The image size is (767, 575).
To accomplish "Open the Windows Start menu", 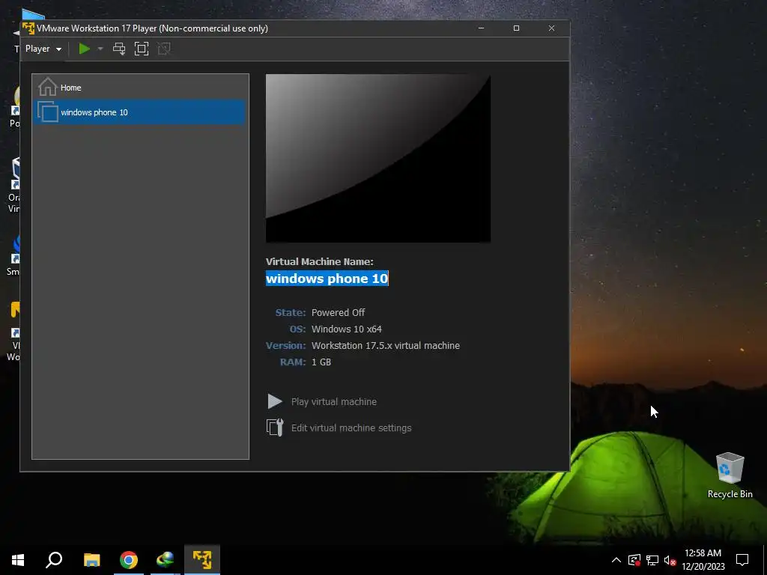I will pos(18,560).
